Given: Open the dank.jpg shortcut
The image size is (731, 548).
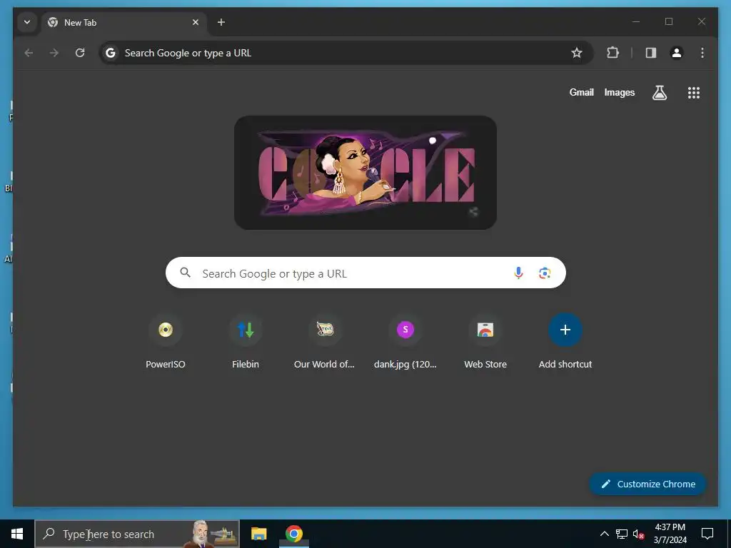Looking at the screenshot, I should coord(405,342).
